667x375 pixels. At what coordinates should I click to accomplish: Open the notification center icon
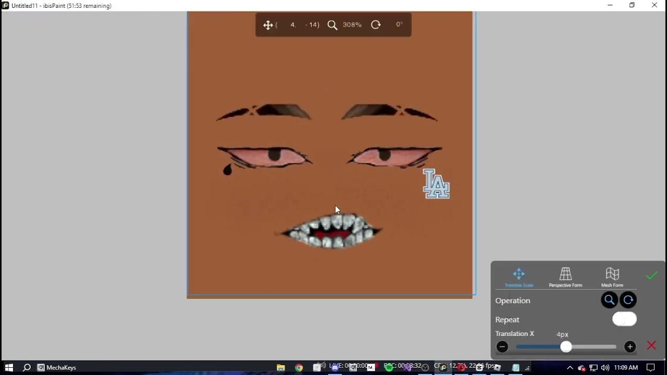coord(651,367)
